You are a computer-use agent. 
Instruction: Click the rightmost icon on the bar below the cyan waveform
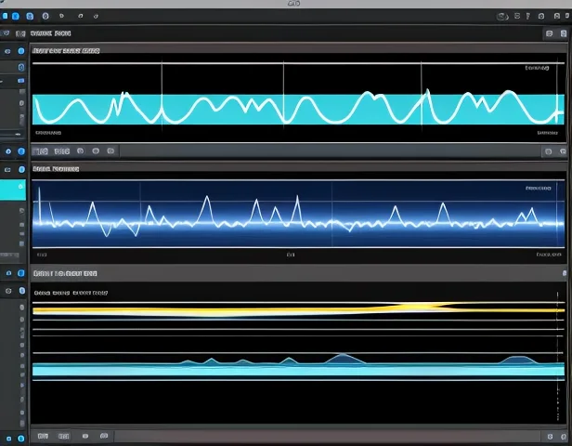[x=563, y=151]
